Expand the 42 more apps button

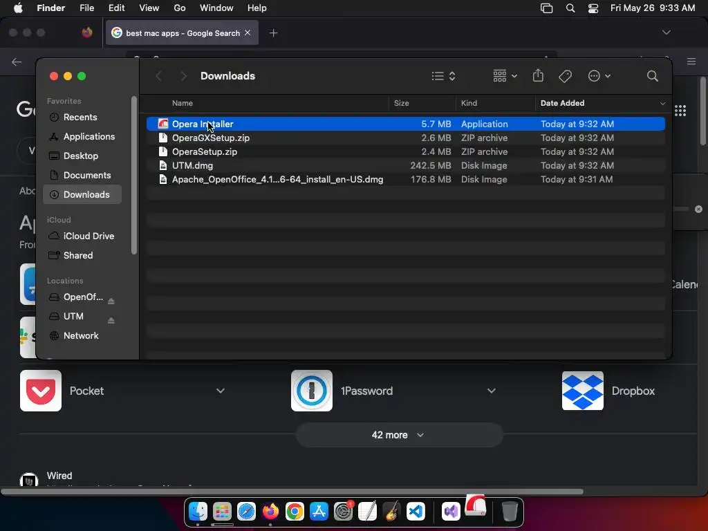coord(399,435)
